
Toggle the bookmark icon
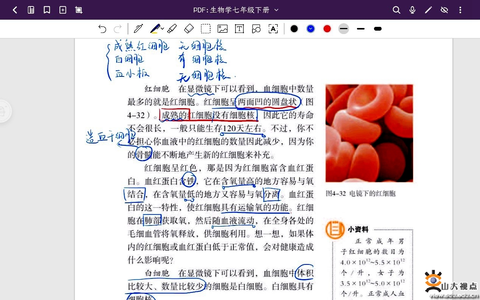point(47,10)
